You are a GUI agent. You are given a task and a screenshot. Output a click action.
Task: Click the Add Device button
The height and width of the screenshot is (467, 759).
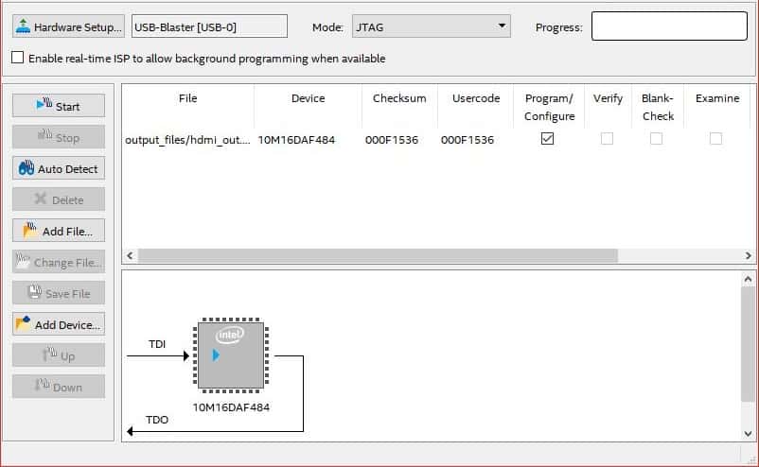click(x=59, y=324)
